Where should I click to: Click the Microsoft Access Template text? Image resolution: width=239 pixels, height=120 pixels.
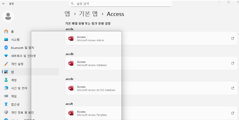[92, 115]
